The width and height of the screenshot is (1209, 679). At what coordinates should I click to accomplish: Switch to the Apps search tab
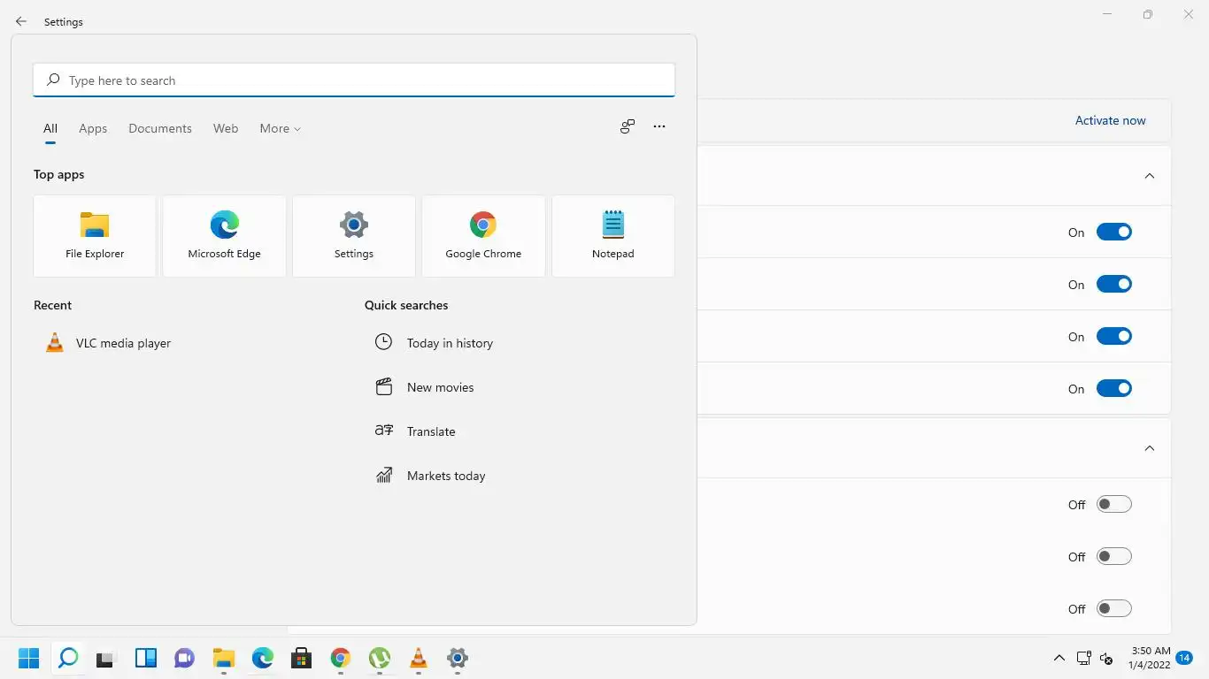tap(93, 128)
